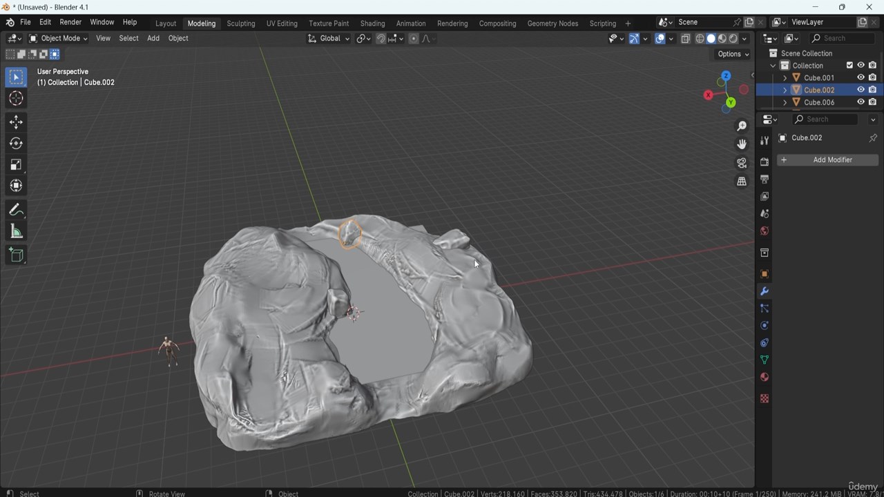Select the Select Box tool
Image resolution: width=884 pixels, height=497 pixels.
click(x=16, y=77)
